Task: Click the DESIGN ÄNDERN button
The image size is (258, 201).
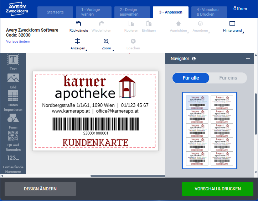Action: click(x=40, y=189)
